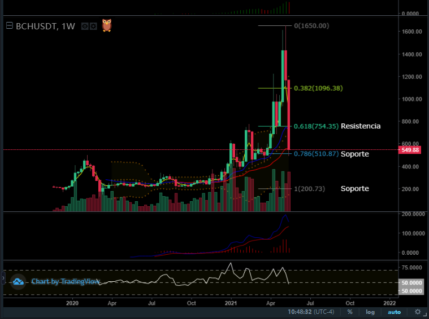Click the clock 10:48:32 (UTC-4) timezone
The width and height of the screenshot is (429, 319).
311,312
